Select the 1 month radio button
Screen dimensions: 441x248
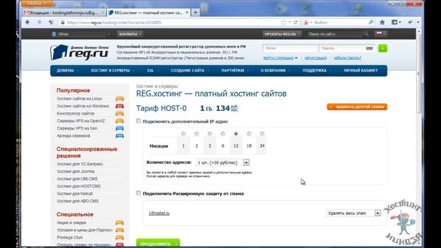click(x=183, y=134)
